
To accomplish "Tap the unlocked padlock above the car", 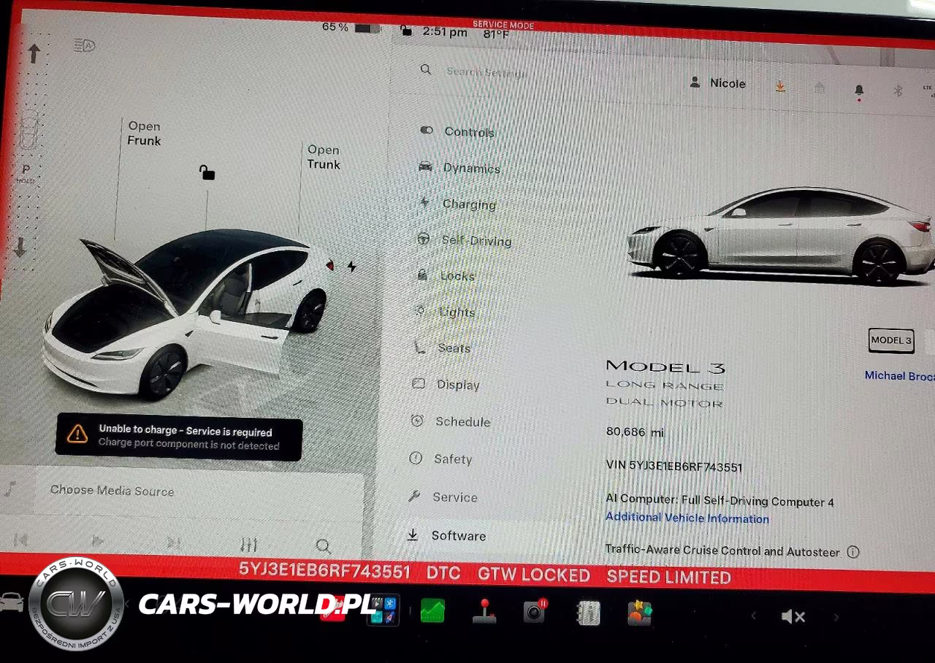I will point(207,172).
